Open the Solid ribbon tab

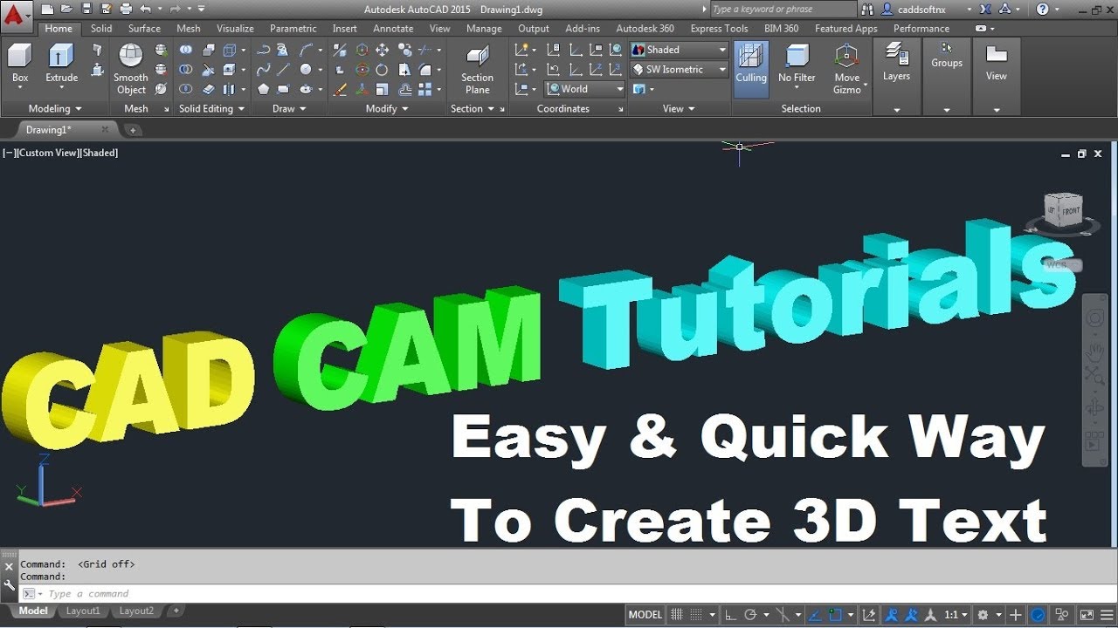(101, 29)
